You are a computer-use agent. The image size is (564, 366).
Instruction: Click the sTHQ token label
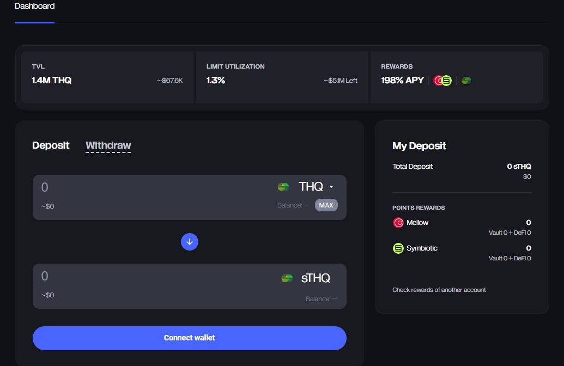click(316, 278)
